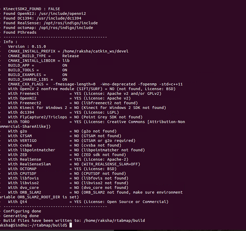Screen dimensions: 246x231
Task: Click the CMAKE_BUILD_TYPE Release value
Action: (73, 56)
